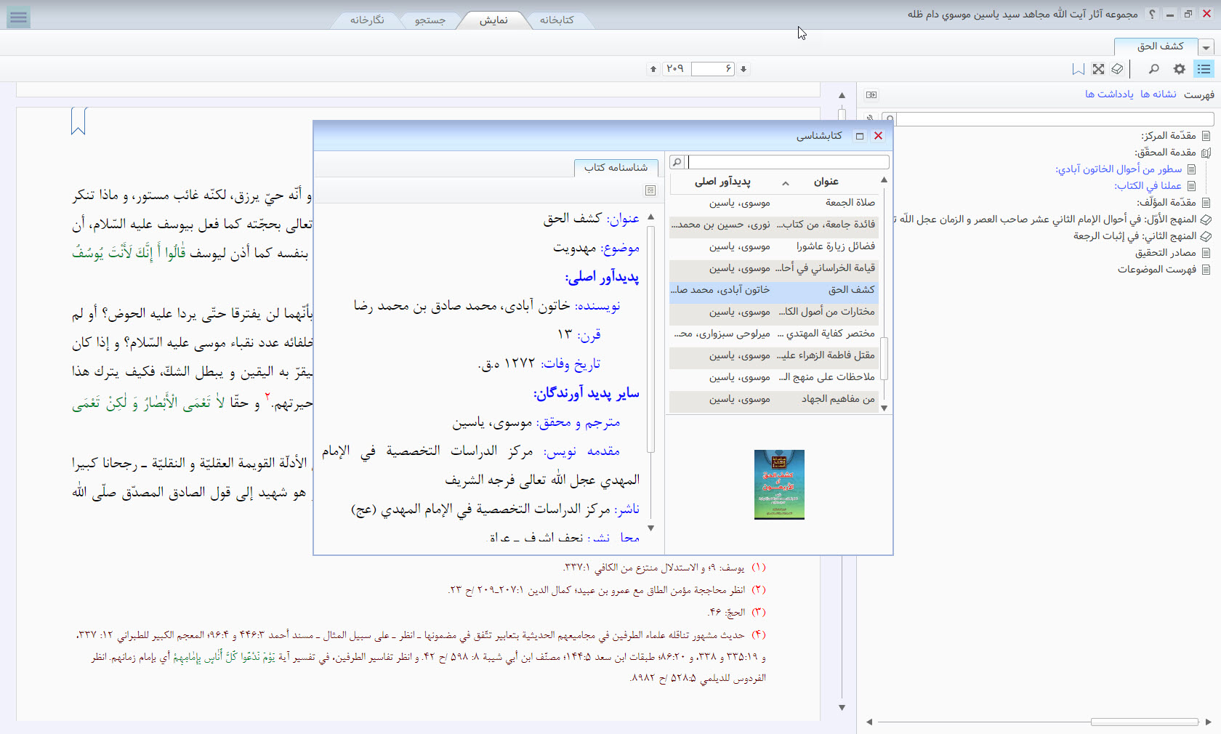
Task: Sort list by عنوان column caret
Action: coord(786,182)
